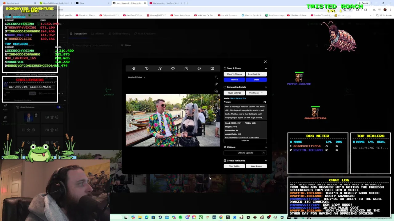
Task: Open the Nano Banana Pro model link
Action: coord(238,98)
